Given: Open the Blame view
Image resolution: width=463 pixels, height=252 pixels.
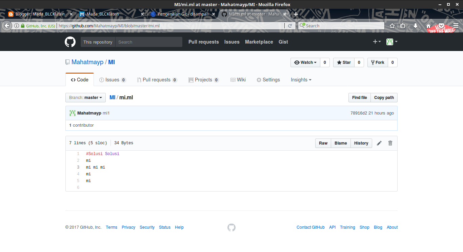Looking at the screenshot, I should click(341, 143).
